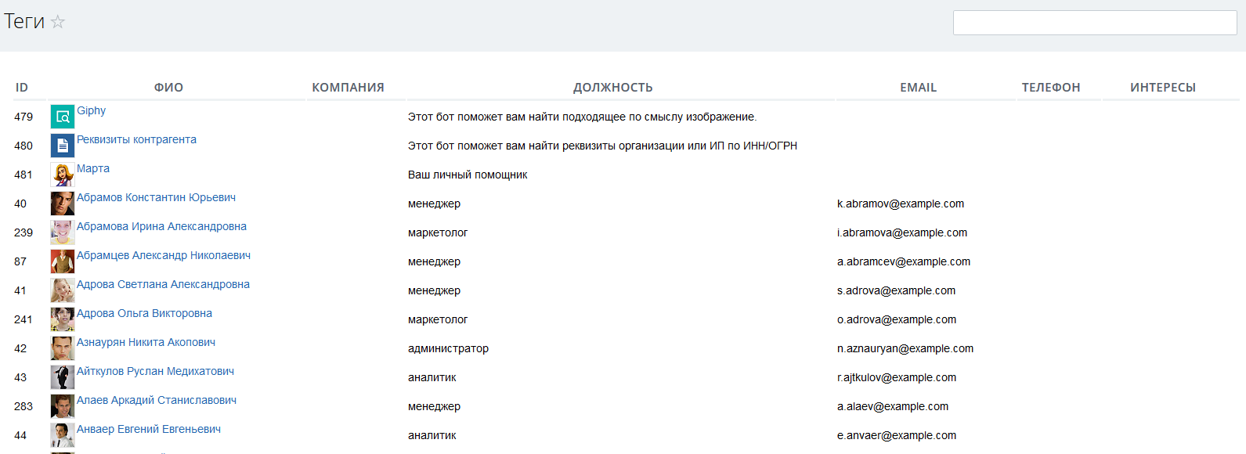The height and width of the screenshot is (454, 1246).
Task: Sort by the EMAIL column header
Action: coord(918,88)
